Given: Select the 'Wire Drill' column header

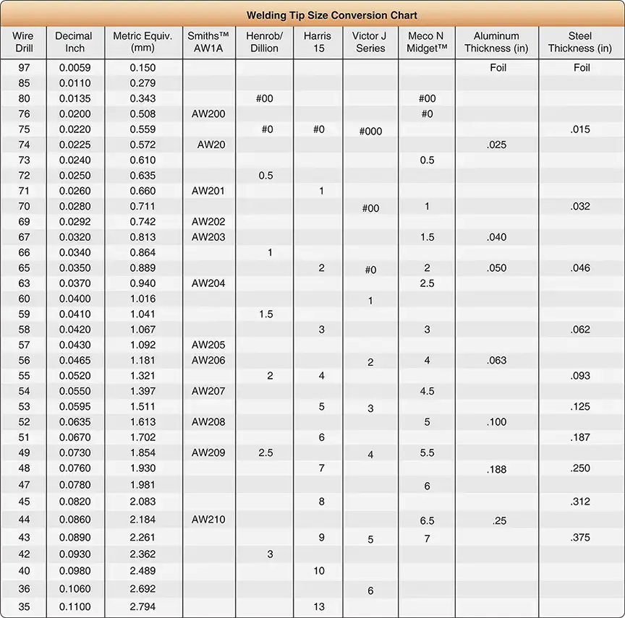Looking at the screenshot, I should click(x=23, y=42).
